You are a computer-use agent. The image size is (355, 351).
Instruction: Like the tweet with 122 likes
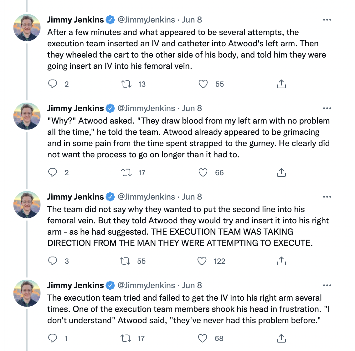(202, 261)
